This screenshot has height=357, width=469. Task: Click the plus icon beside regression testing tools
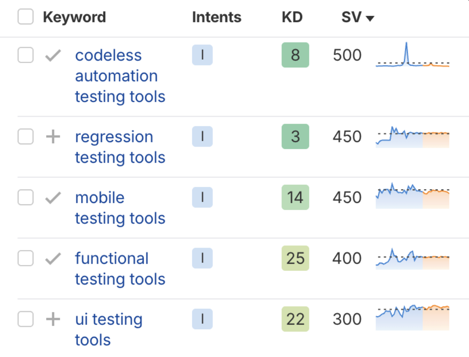coord(52,137)
